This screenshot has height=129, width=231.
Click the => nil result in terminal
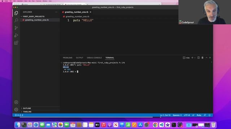(x=67, y=70)
